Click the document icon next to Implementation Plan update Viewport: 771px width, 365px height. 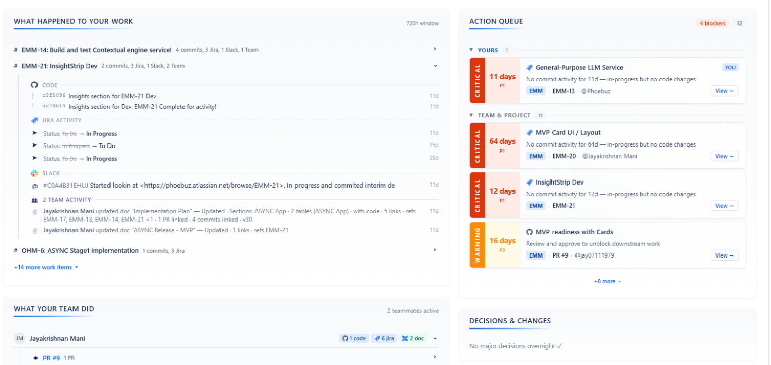click(x=34, y=210)
